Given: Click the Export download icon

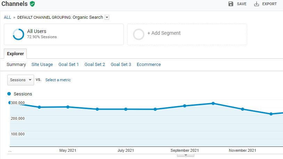Looking at the screenshot, I should point(257,4).
